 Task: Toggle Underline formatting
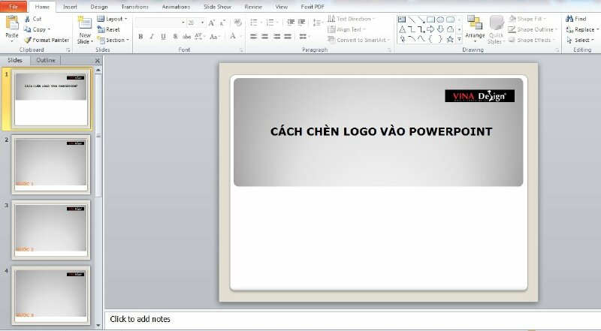tap(163, 36)
